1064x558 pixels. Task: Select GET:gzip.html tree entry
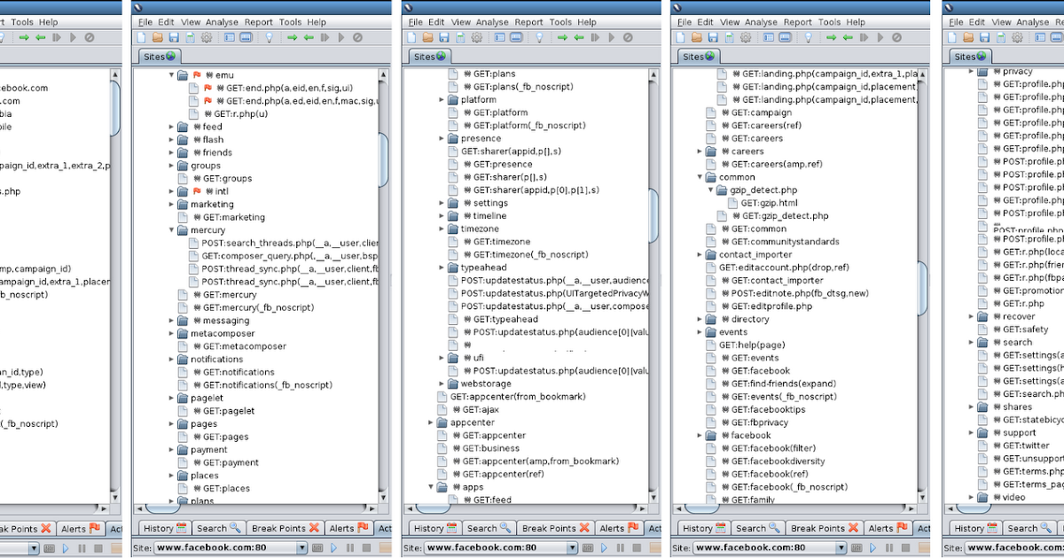click(771, 203)
